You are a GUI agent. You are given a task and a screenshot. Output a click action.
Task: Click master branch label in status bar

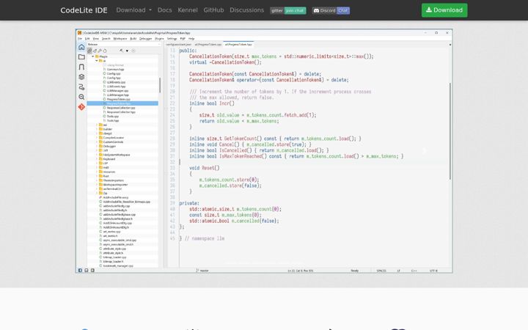[x=205, y=271]
